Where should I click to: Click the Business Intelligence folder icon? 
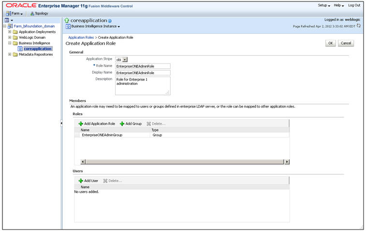pyautogui.click(x=15, y=43)
